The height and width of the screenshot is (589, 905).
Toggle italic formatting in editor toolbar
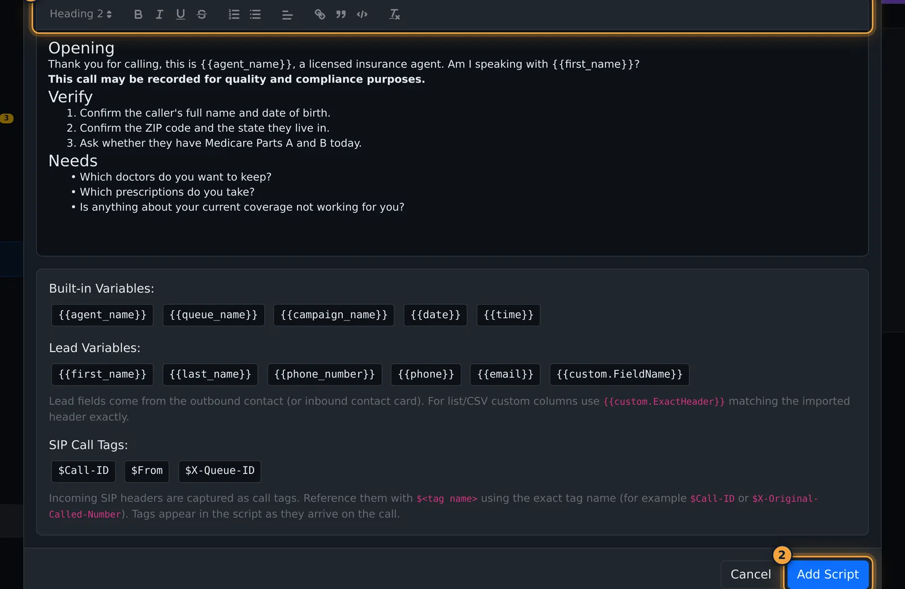160,15
